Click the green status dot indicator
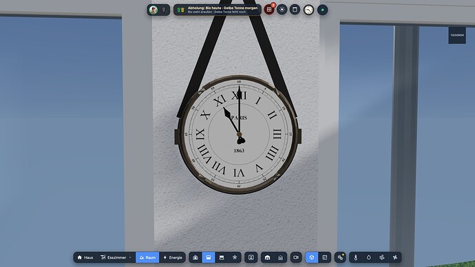 tap(323, 10)
